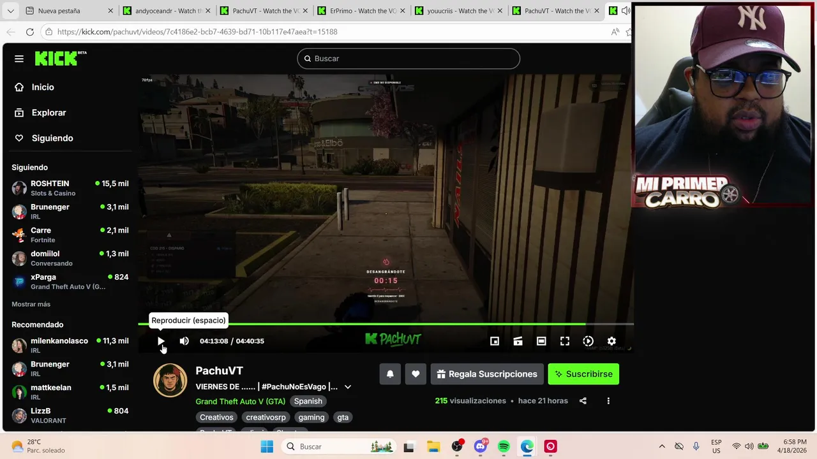817x459 pixels.
Task: Select the Spanish language tag
Action: [308, 401]
